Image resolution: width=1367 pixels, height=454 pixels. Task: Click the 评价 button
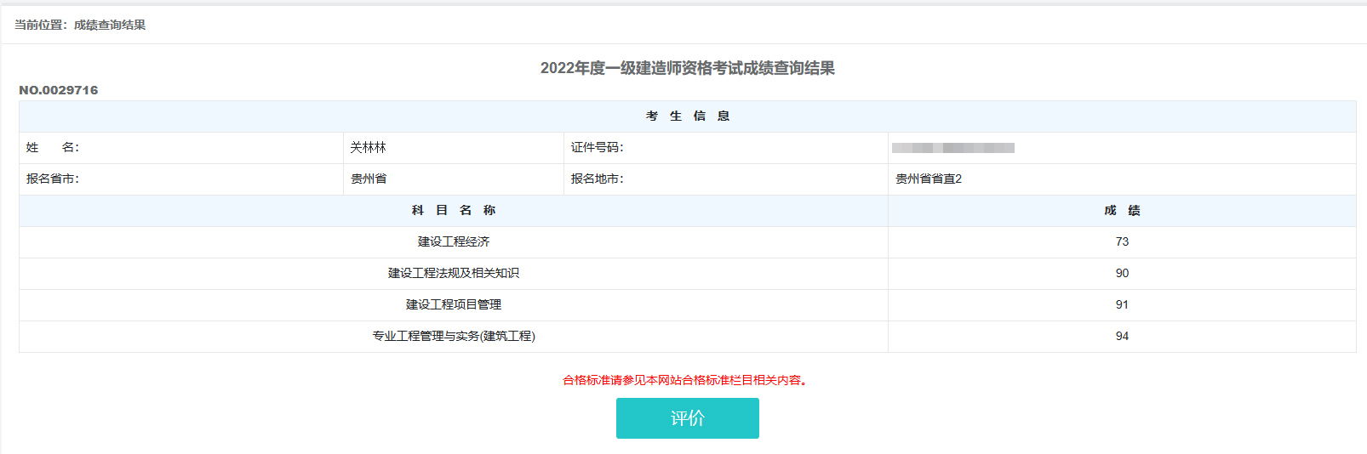pos(687,418)
